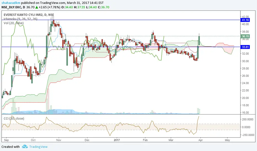Click the 32.00 price scale value
Image resolution: width=257 pixels, height=151 pixels.
(245, 54)
